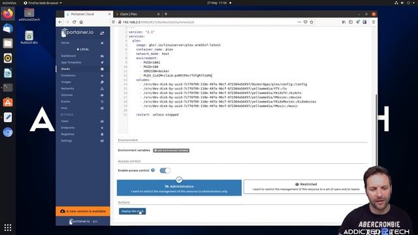Click the Containers icon in sidebar
Screen dimensions: 418x235
point(102,76)
